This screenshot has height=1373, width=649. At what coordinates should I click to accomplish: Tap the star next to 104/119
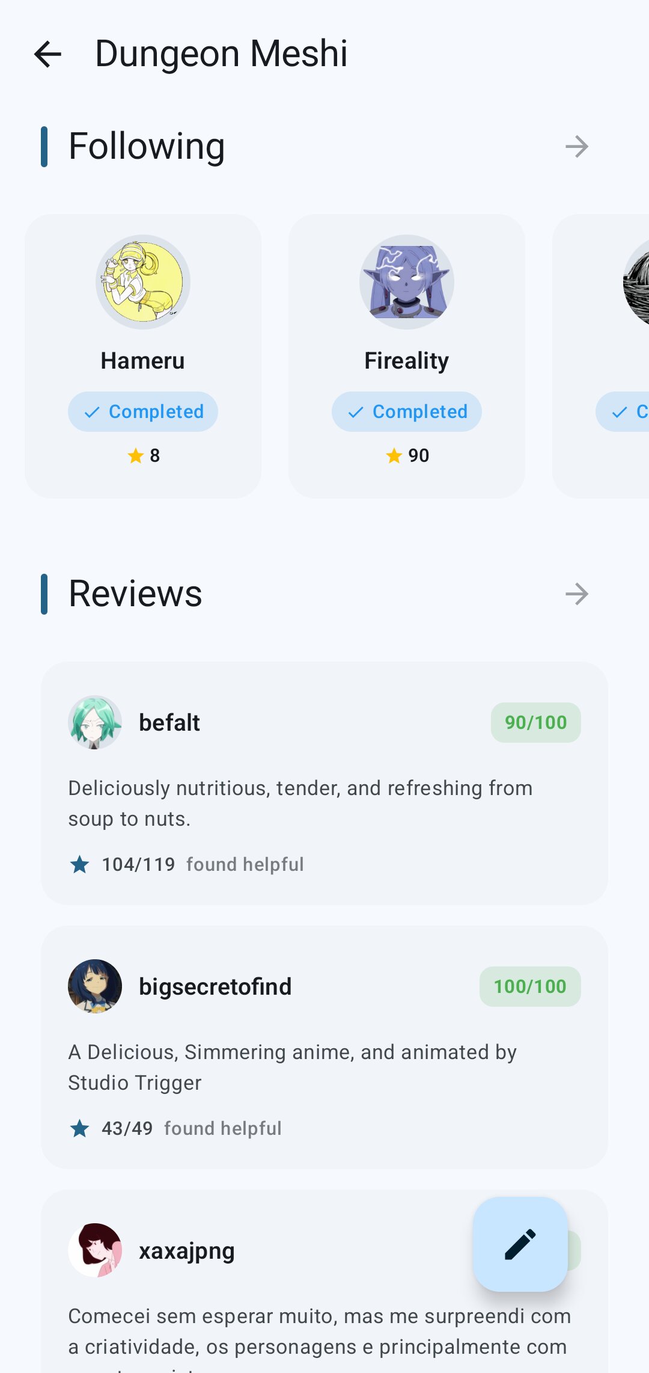[x=79, y=865]
